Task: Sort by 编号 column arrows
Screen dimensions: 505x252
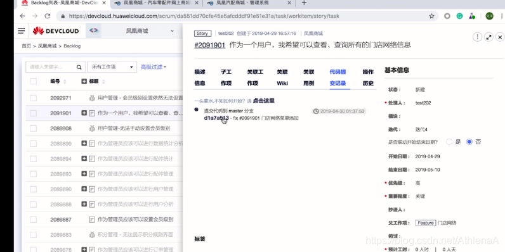Action: 65,82
